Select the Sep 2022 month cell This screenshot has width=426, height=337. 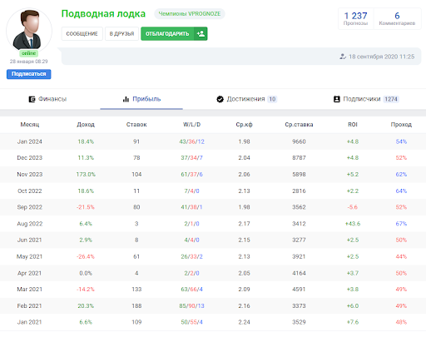pyautogui.click(x=30, y=207)
